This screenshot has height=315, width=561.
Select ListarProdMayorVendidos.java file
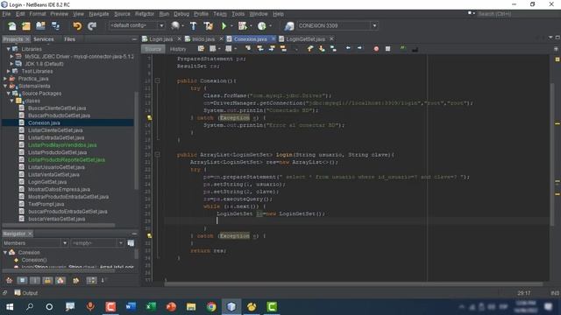62,145
